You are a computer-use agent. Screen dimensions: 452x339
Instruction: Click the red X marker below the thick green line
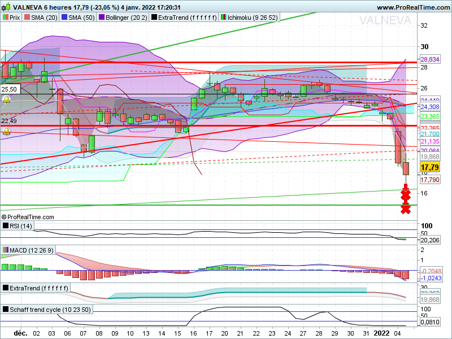click(406, 209)
